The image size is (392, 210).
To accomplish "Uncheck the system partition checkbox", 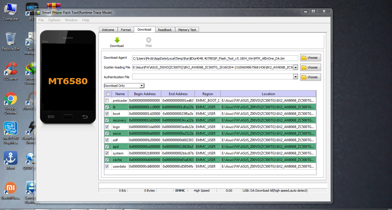I will tap(107, 153).
